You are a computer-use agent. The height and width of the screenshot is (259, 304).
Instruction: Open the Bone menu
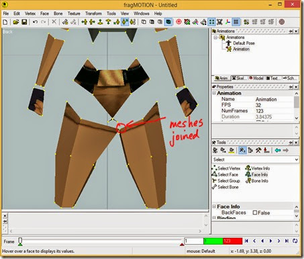click(x=58, y=13)
